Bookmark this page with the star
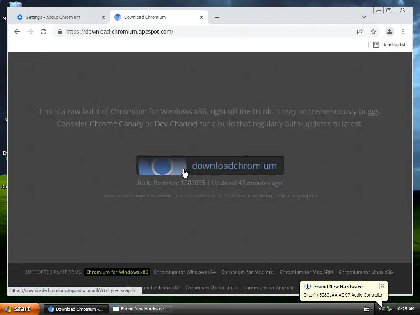Viewport: 420px width, 315px height. click(x=373, y=32)
